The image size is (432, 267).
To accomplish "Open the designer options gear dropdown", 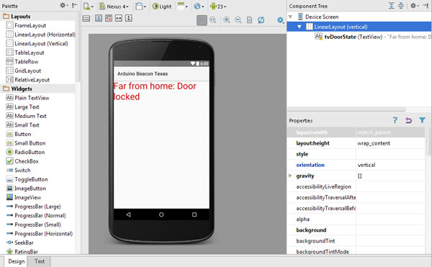I will click(x=281, y=20).
